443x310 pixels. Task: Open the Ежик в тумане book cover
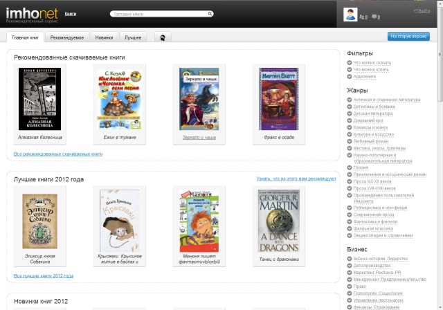(x=120, y=99)
